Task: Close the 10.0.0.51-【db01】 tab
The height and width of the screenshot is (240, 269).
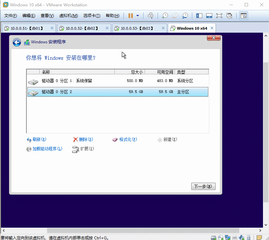Action: (52, 28)
